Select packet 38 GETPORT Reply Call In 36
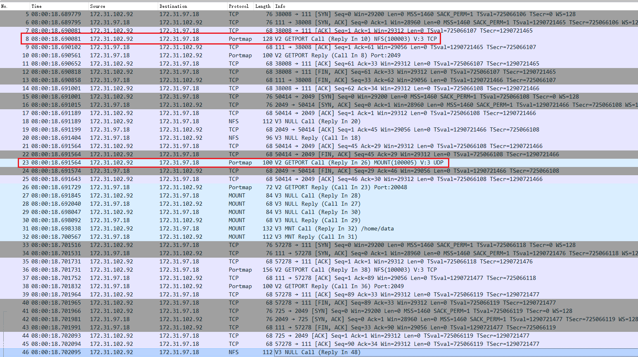Image resolution: width=638 pixels, height=357 pixels. (319, 286)
